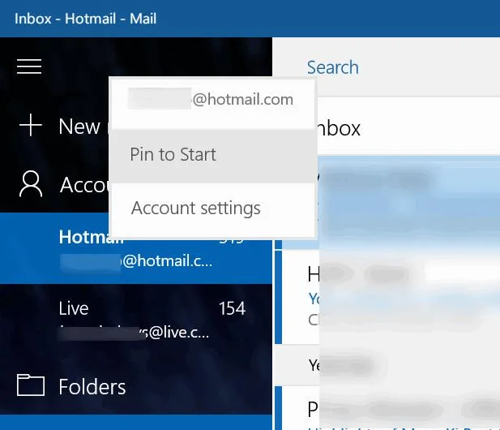Click the New mail label
This screenshot has width=500, height=430.
(x=83, y=126)
